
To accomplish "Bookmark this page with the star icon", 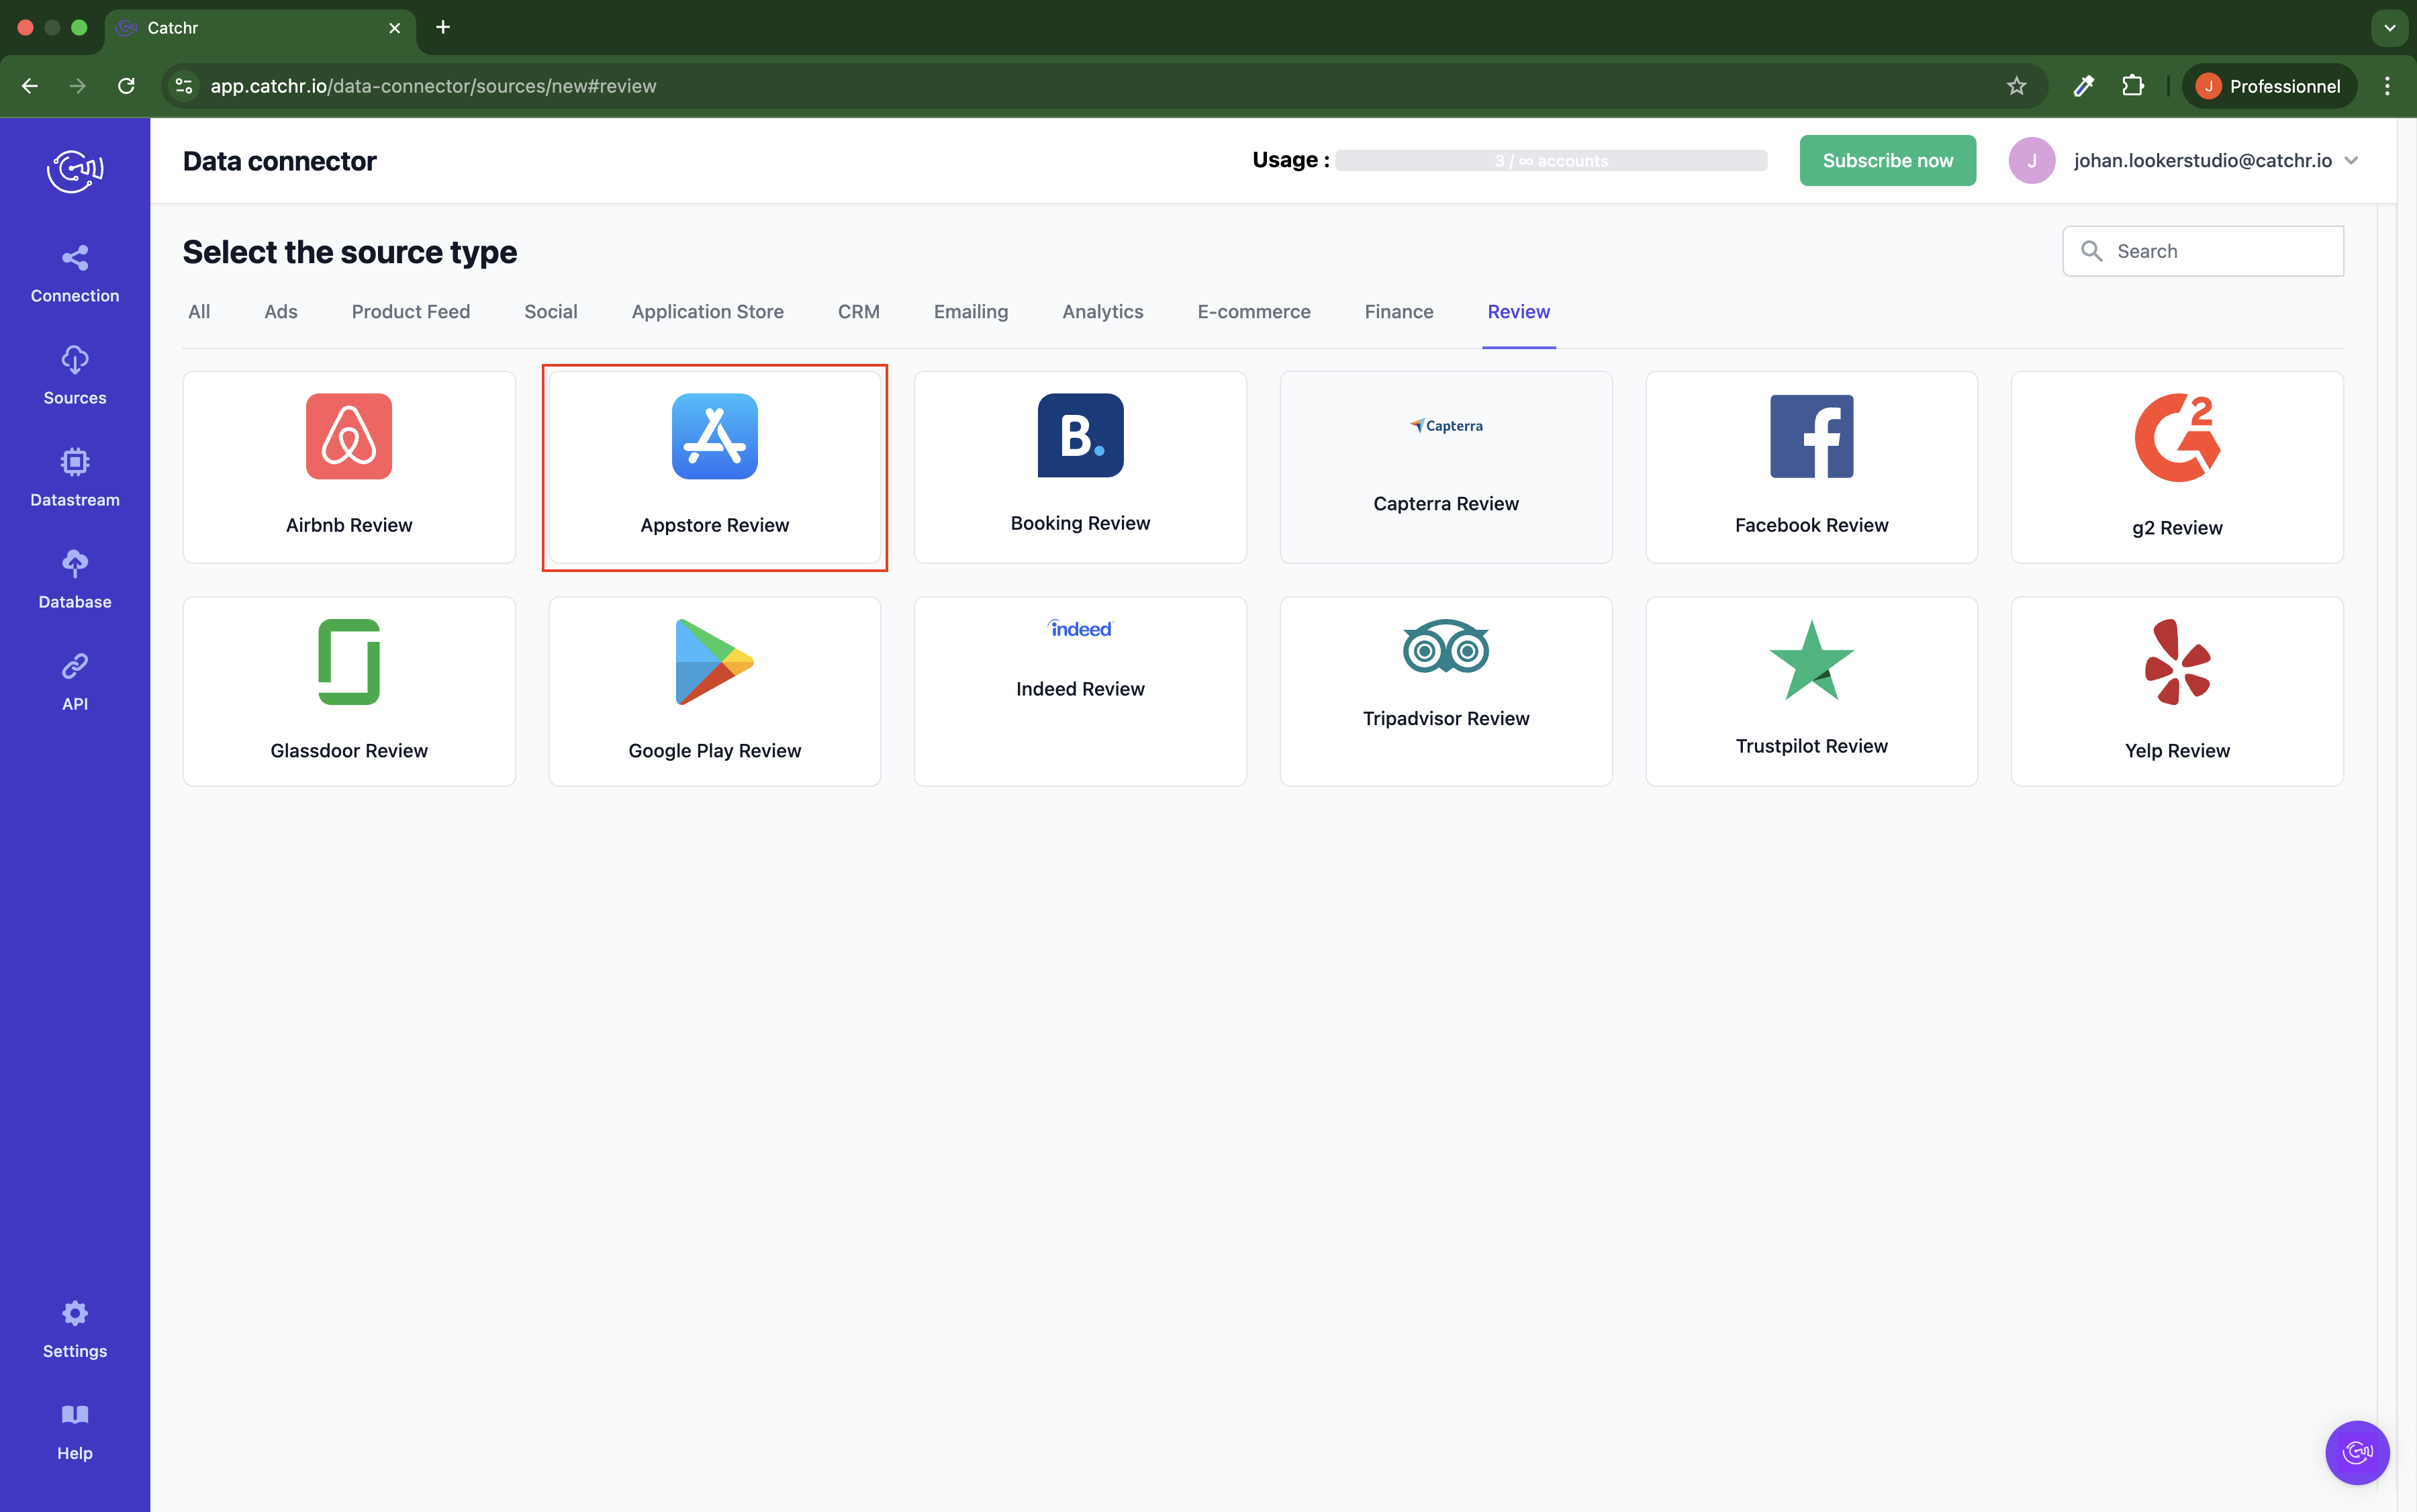I will [2016, 86].
